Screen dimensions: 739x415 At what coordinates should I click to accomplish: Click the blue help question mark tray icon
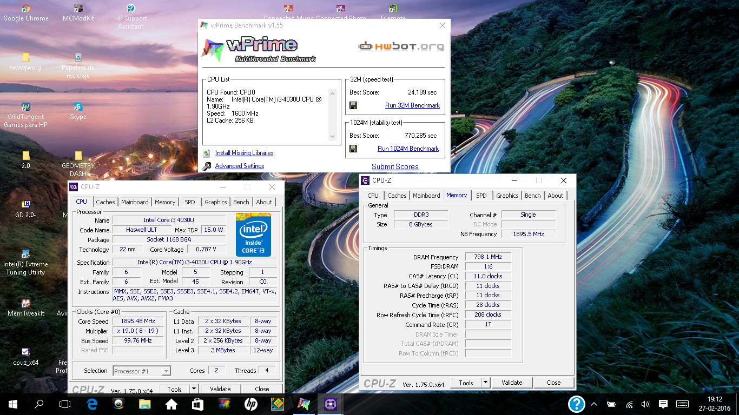click(x=577, y=404)
